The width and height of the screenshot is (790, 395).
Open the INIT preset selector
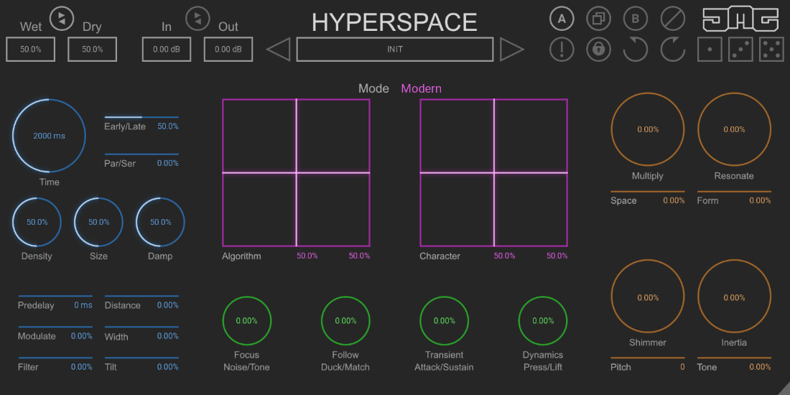(394, 50)
